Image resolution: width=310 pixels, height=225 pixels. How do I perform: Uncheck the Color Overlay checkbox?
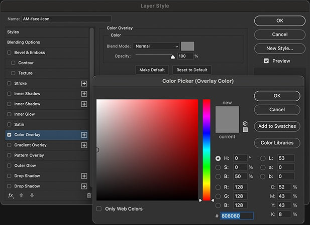click(9, 135)
